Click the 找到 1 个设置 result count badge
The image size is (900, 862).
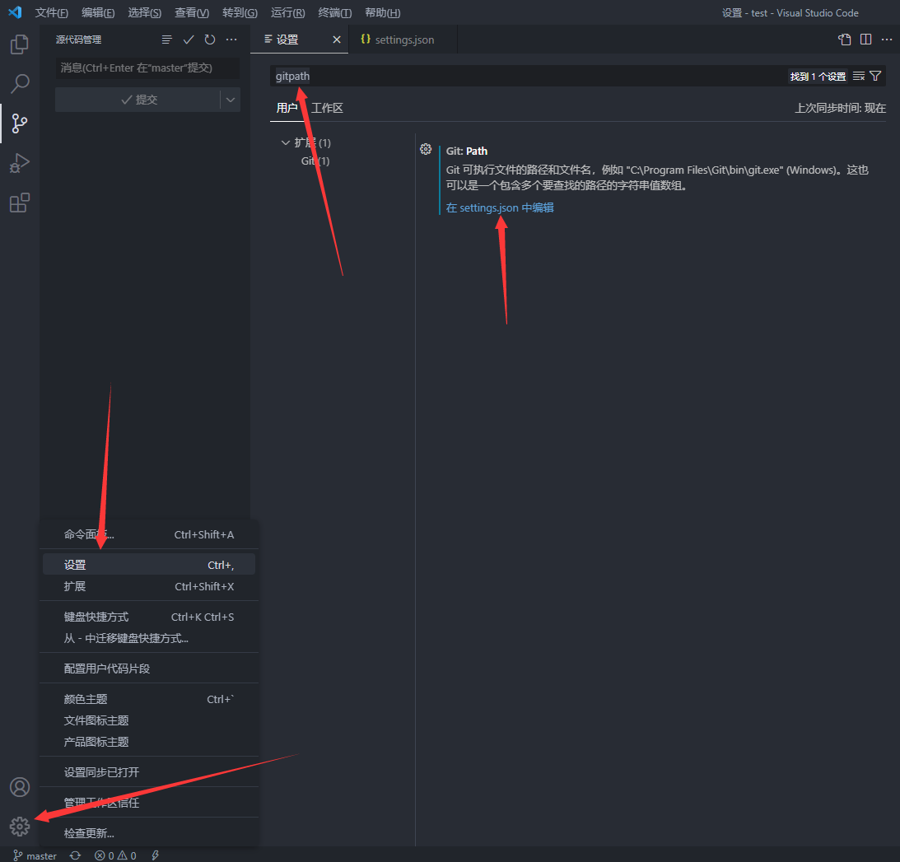[818, 77]
